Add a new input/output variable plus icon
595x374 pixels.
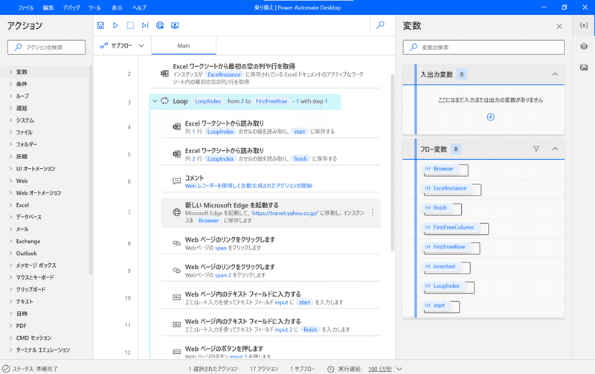(x=490, y=117)
